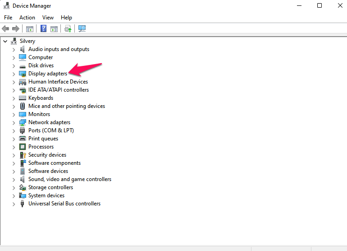
Task: Expand the Display adapters node
Action: coord(14,74)
